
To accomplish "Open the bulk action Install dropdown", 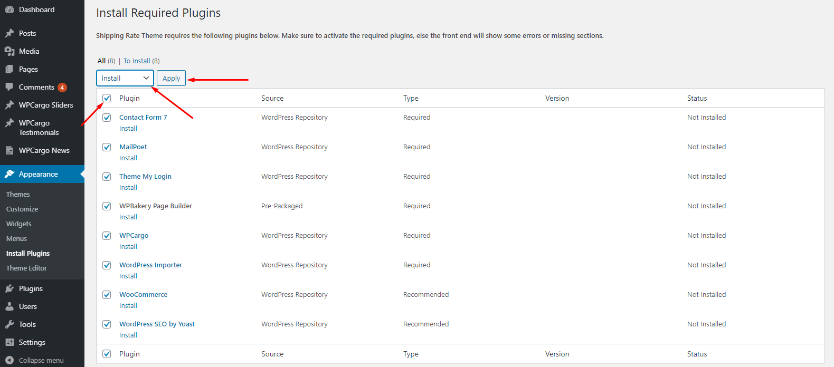I will (125, 78).
